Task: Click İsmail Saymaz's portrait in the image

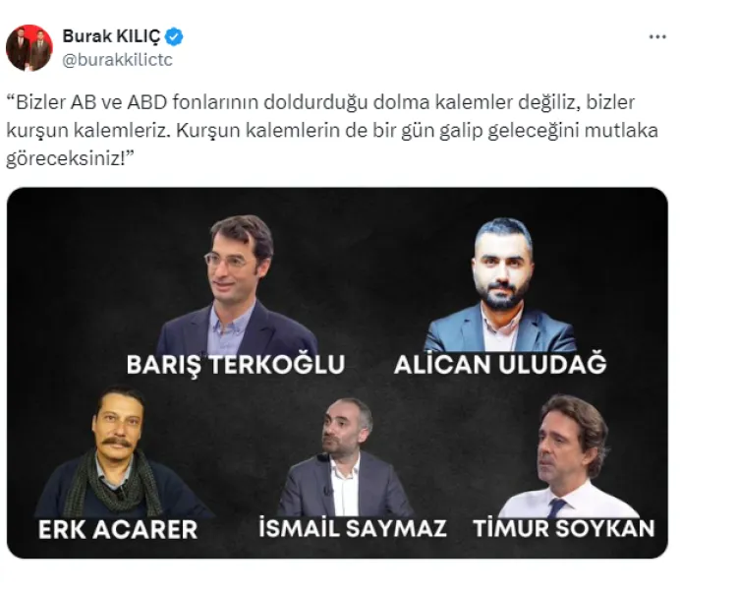Action: point(346,456)
